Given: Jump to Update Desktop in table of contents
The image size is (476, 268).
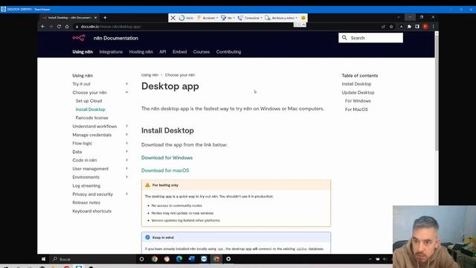Looking at the screenshot, I should tap(358, 92).
